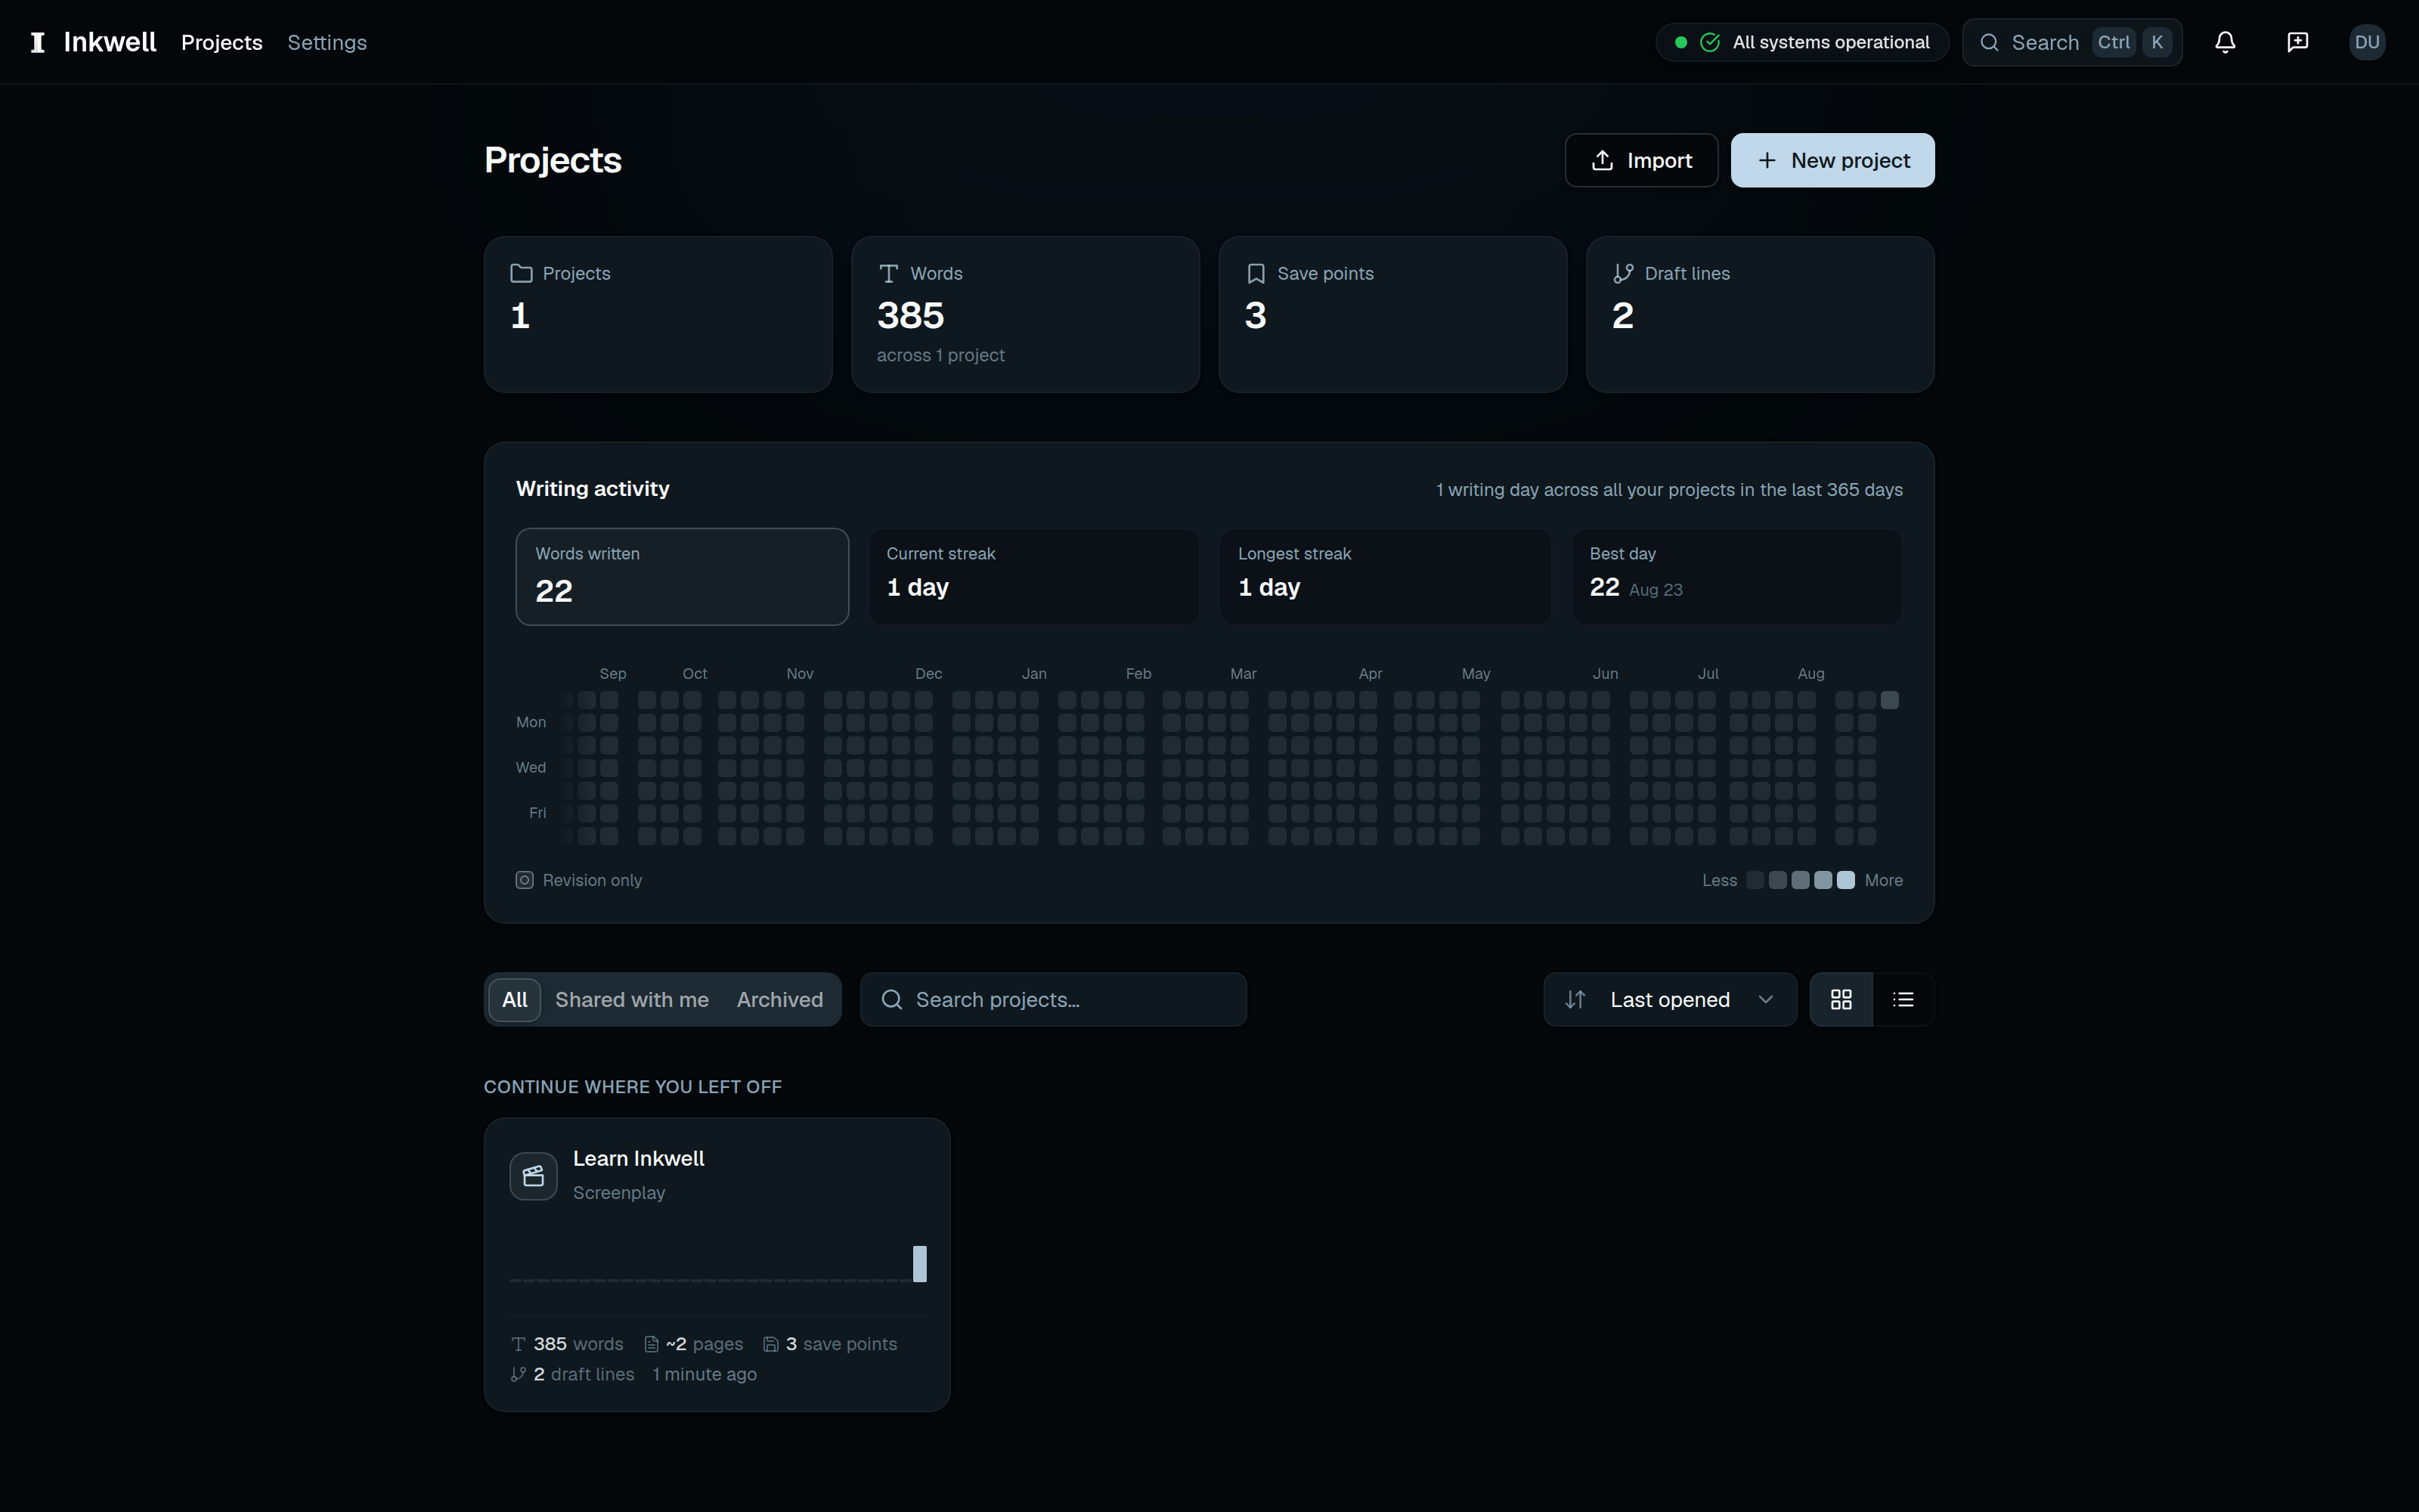
Task: Click the '1 minute ago' timestamp
Action: click(x=705, y=1374)
